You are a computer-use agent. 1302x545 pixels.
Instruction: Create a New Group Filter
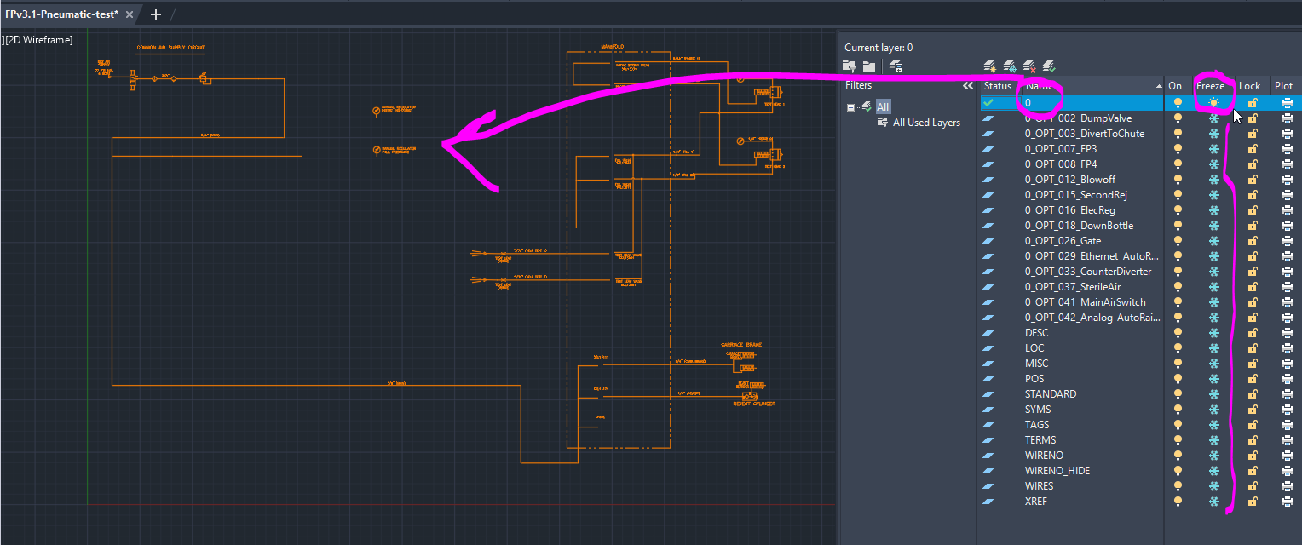pyautogui.click(x=868, y=66)
